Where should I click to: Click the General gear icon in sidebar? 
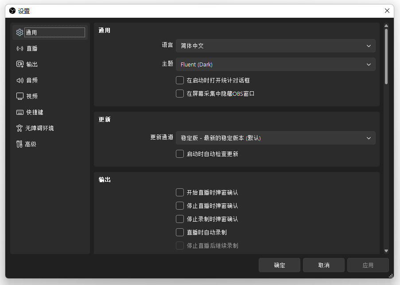(19, 32)
